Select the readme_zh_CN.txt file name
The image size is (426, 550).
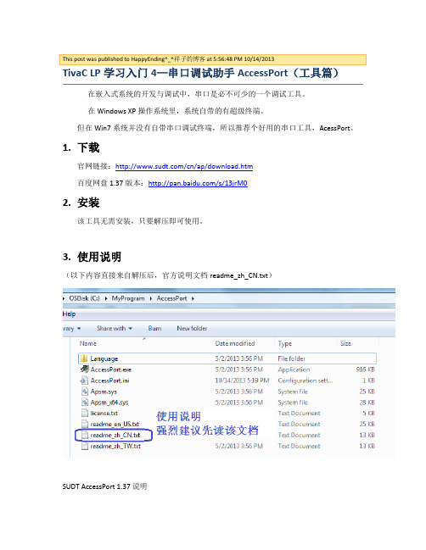115,435
